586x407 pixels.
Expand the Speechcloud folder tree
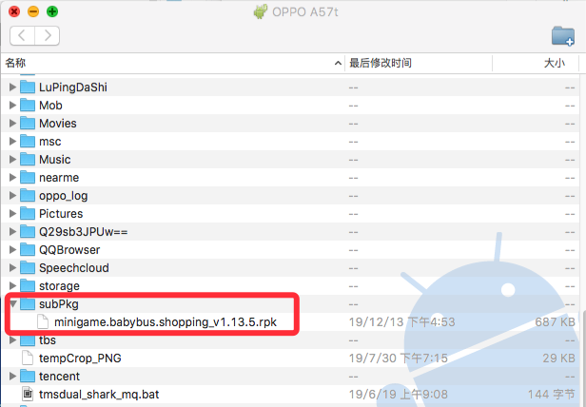click(12, 267)
